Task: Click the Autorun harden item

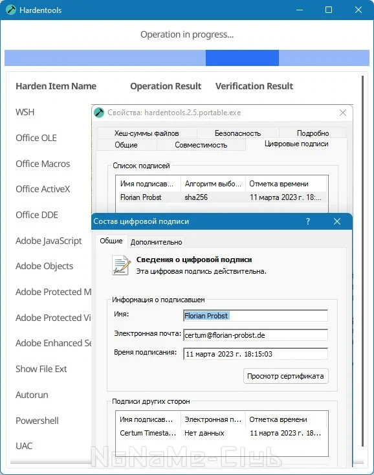Action: point(32,395)
